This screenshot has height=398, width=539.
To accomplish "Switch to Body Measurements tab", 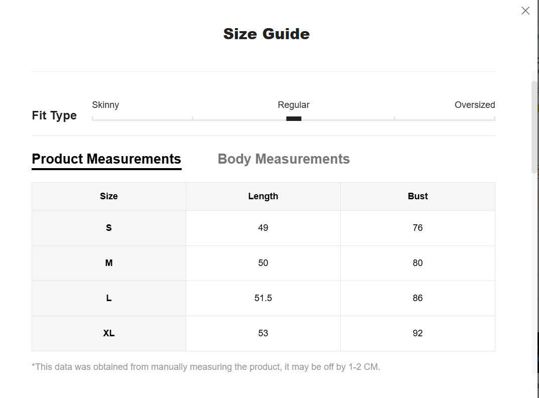I will click(284, 159).
